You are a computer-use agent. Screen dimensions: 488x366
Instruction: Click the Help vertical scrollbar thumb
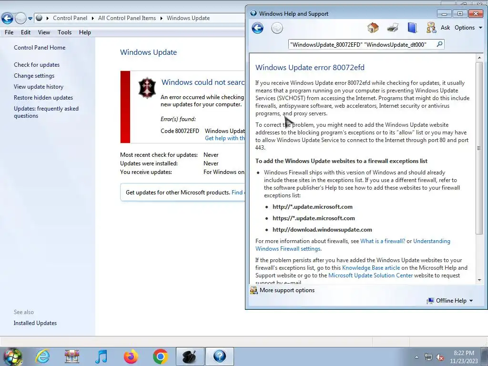coord(479,148)
